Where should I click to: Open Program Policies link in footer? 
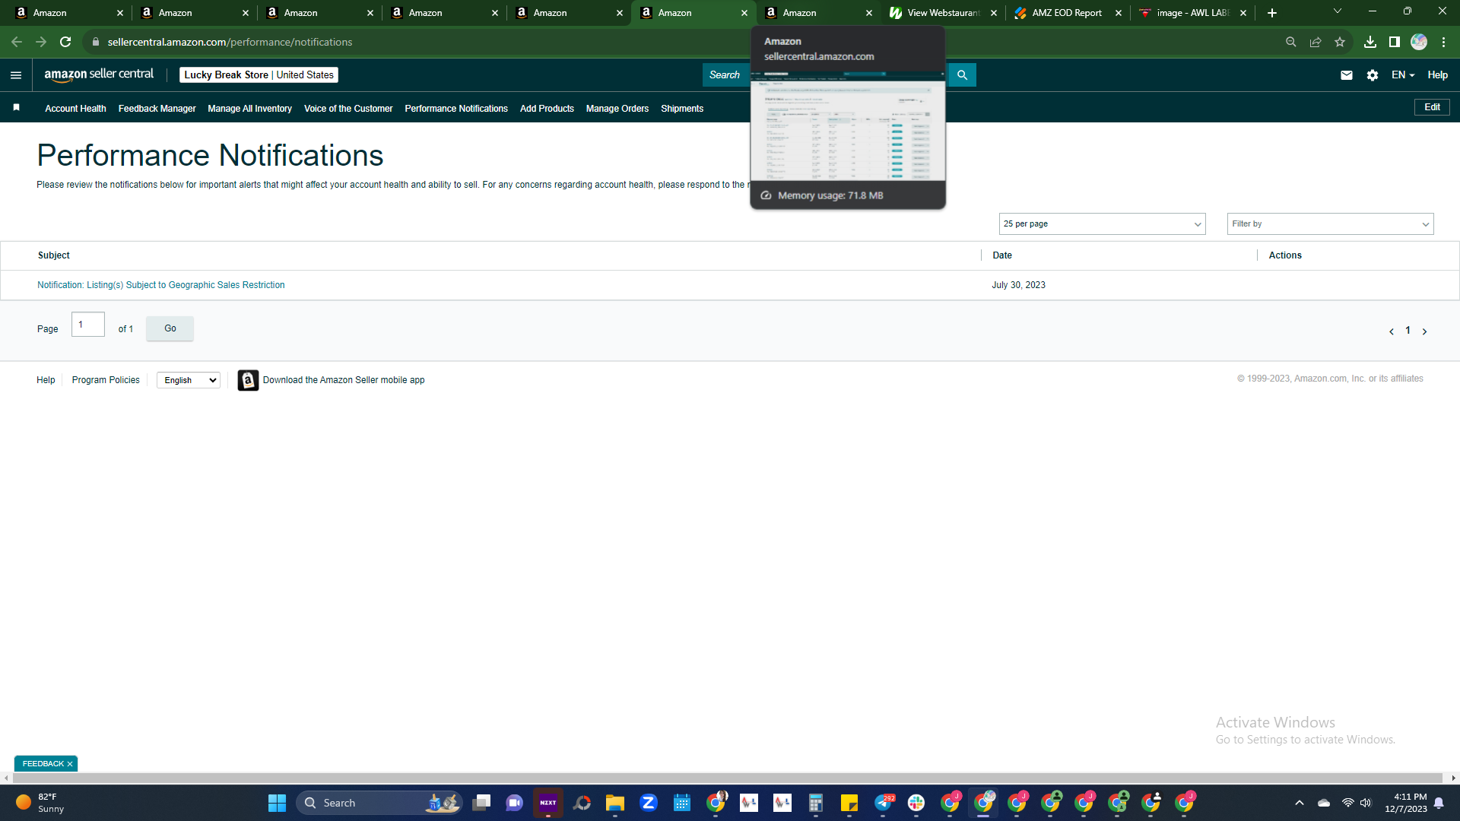tap(106, 380)
